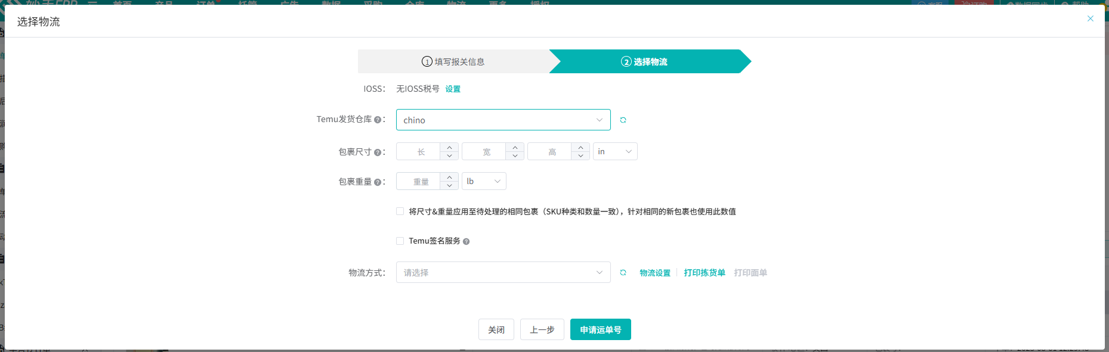Image resolution: width=1109 pixels, height=352 pixels.
Task: Increase the 宽 width value
Action: 515,147
